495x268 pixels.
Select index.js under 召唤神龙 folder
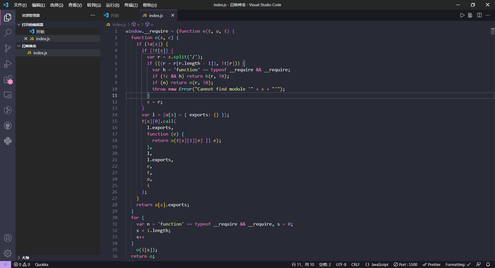click(58, 53)
